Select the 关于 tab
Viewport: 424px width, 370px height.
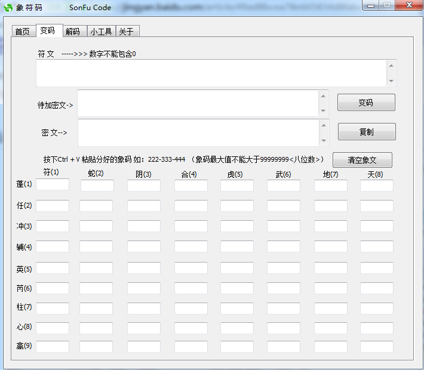(126, 32)
